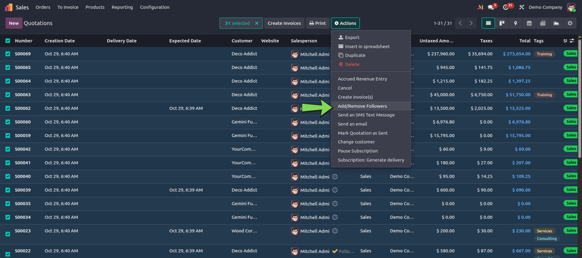Click the Create Invoices button
582x258 pixels.
(x=284, y=23)
